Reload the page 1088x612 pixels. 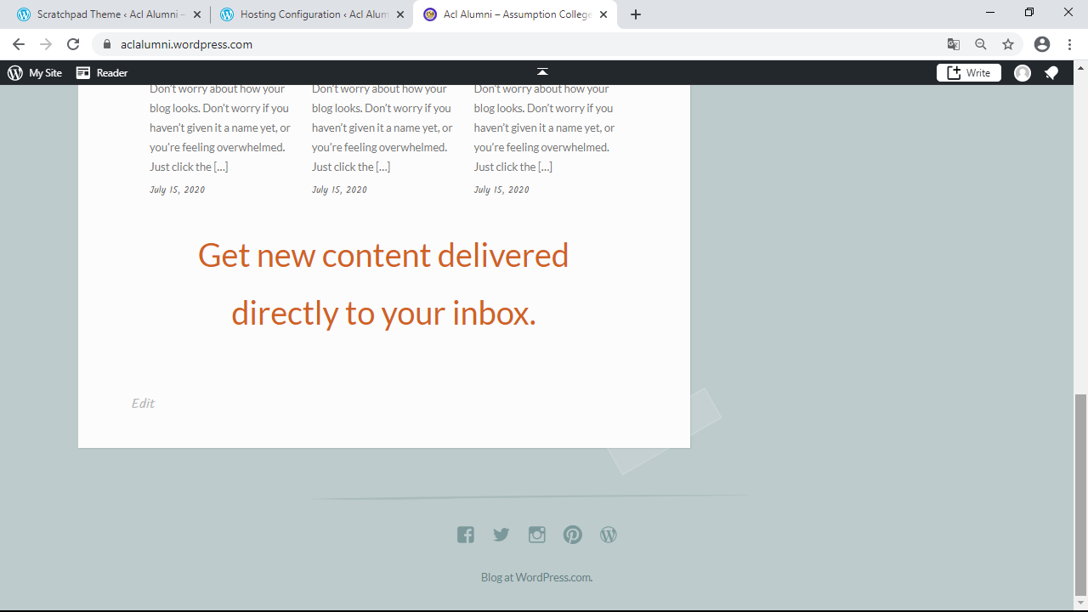(x=73, y=44)
